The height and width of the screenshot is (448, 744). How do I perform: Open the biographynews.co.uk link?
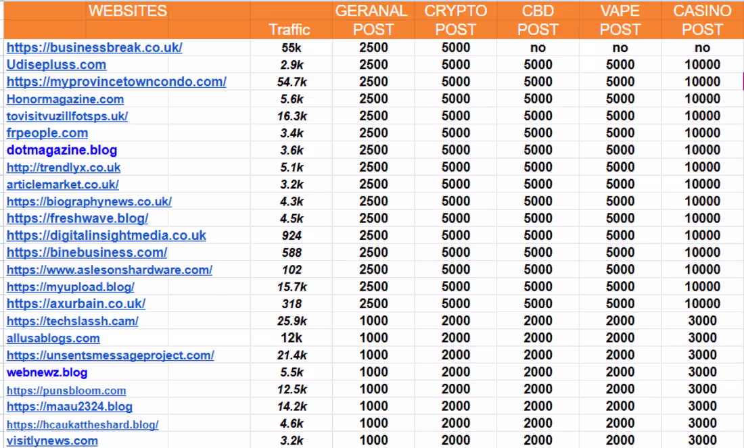tap(89, 201)
